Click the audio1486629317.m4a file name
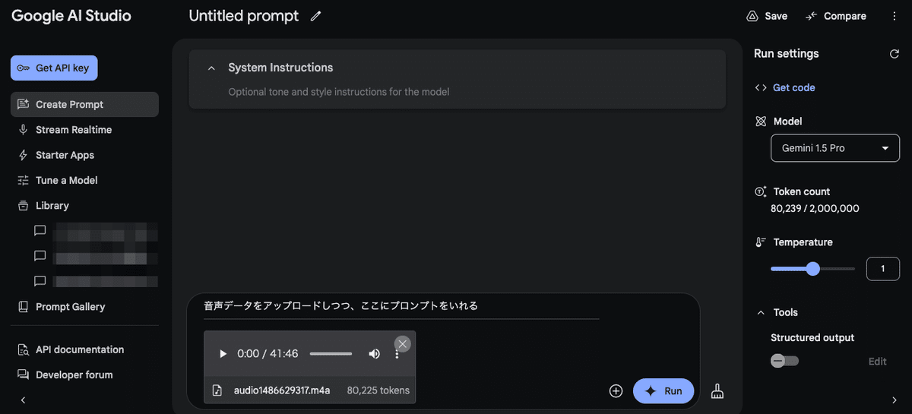912x414 pixels. pyautogui.click(x=282, y=390)
